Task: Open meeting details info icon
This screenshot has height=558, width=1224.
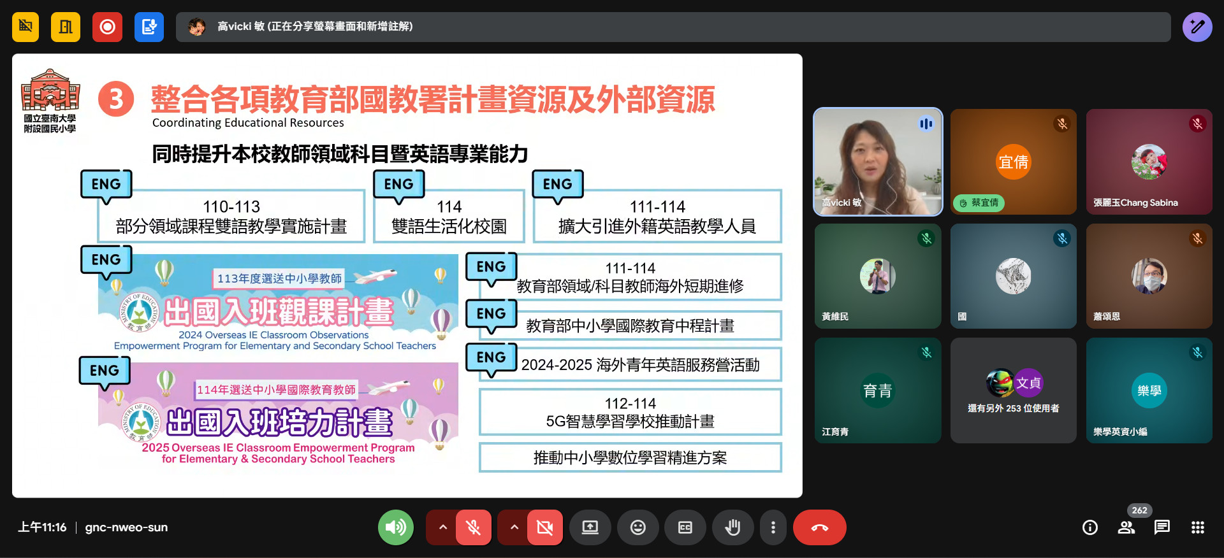Action: 1089,527
